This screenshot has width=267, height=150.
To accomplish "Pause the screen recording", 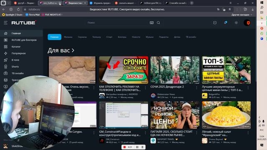I will tap(137, 147).
